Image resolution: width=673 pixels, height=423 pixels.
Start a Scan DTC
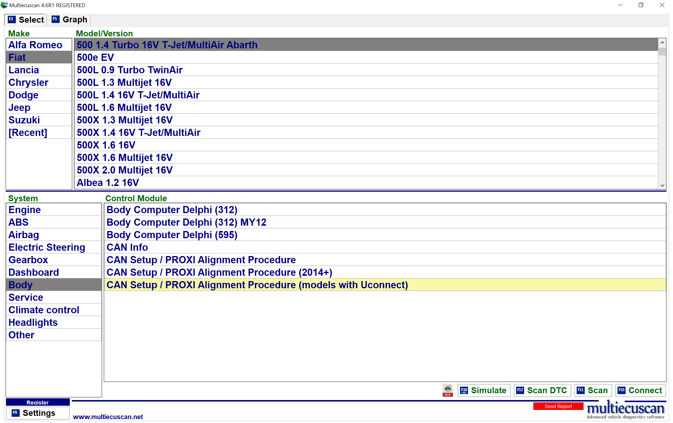[542, 390]
